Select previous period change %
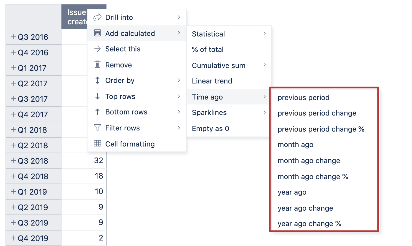412x246 pixels. tap(321, 129)
